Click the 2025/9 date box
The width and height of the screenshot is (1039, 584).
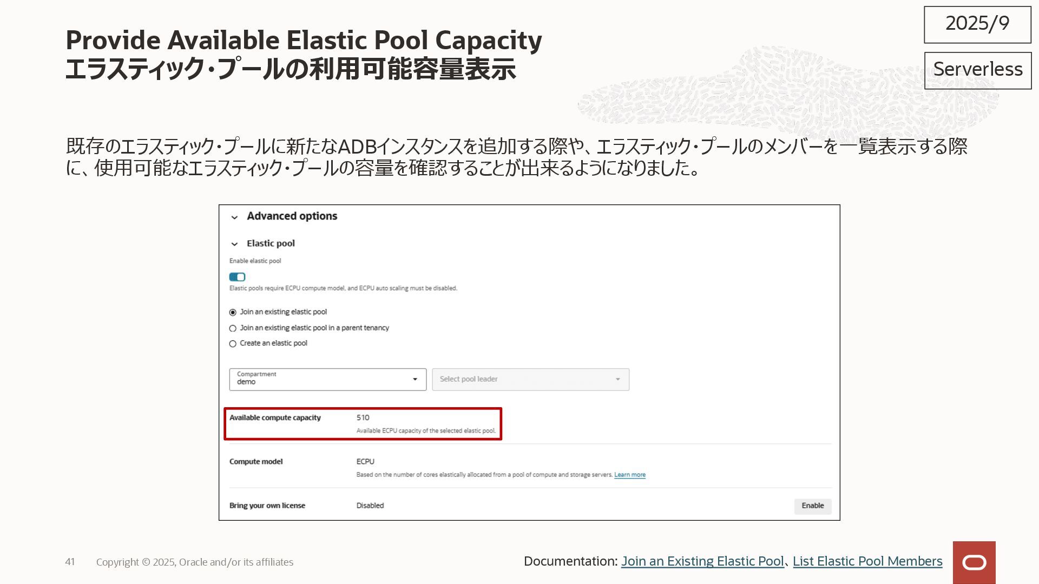pyautogui.click(x=977, y=24)
